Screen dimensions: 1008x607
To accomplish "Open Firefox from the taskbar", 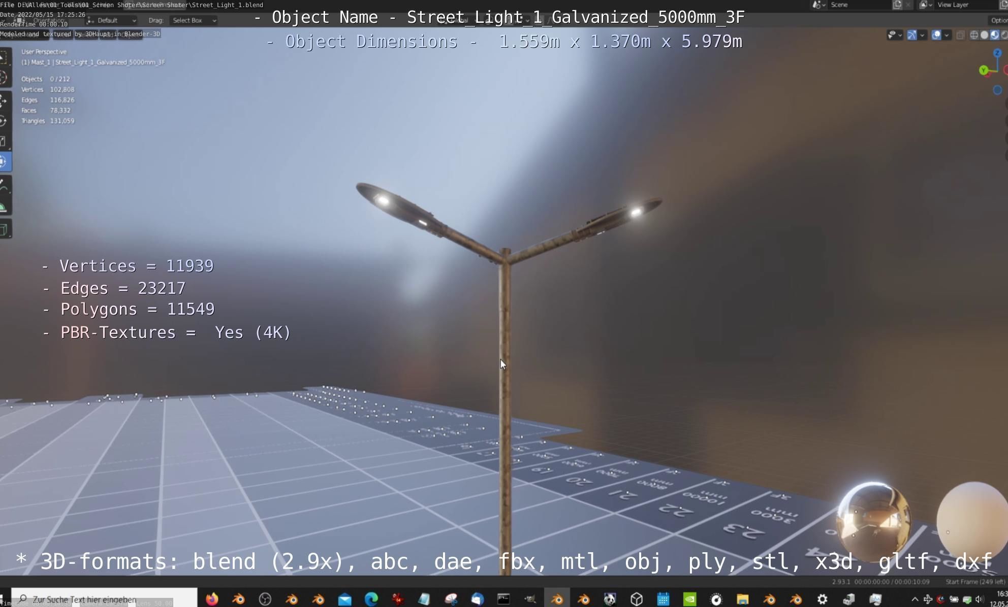I will coord(212,599).
